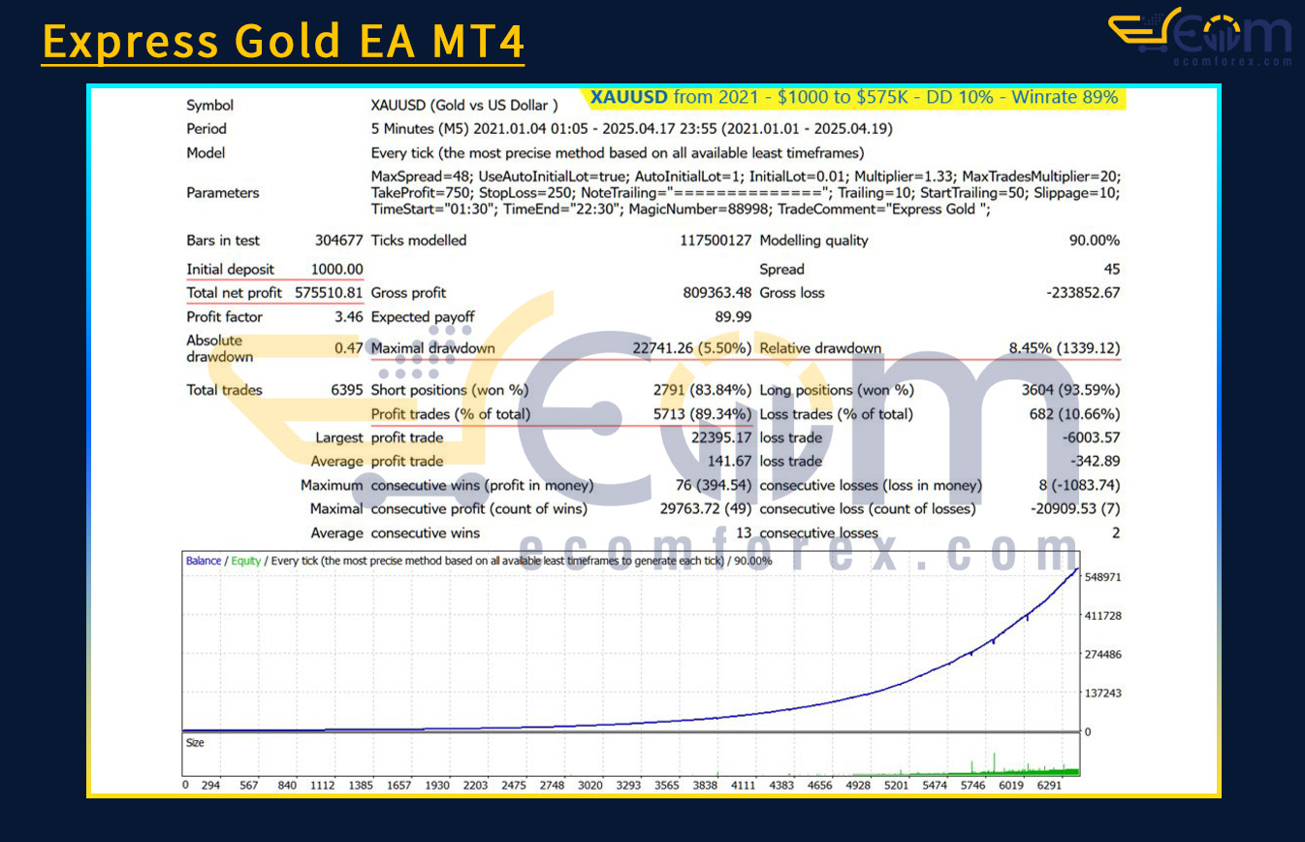The width and height of the screenshot is (1305, 842).
Task: Click the Gross loss value -233852.67
Action: coord(1083,293)
